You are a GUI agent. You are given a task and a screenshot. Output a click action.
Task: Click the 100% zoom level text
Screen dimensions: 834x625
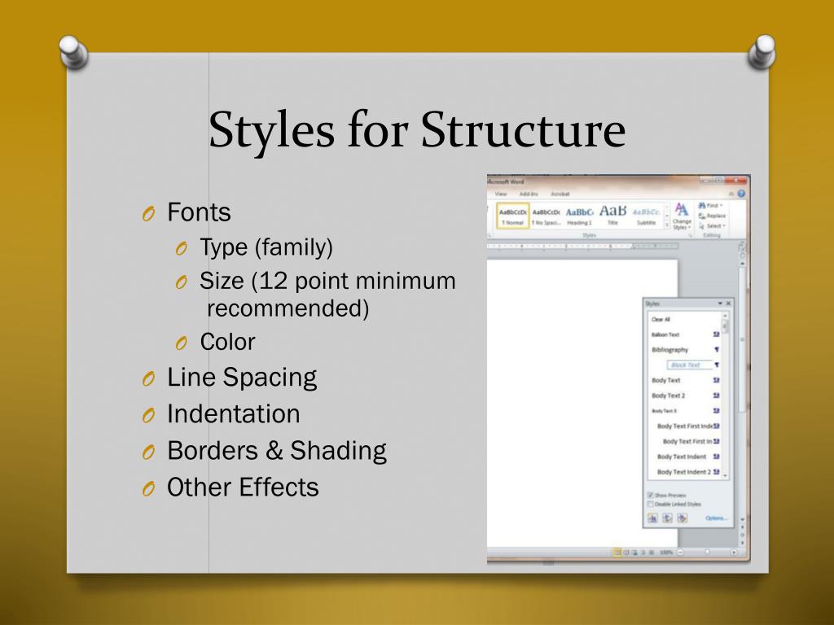(x=666, y=553)
